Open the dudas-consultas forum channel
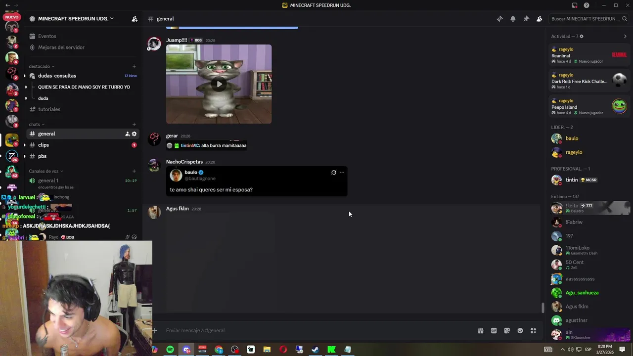Screen dimensions: 633x356 57,76
